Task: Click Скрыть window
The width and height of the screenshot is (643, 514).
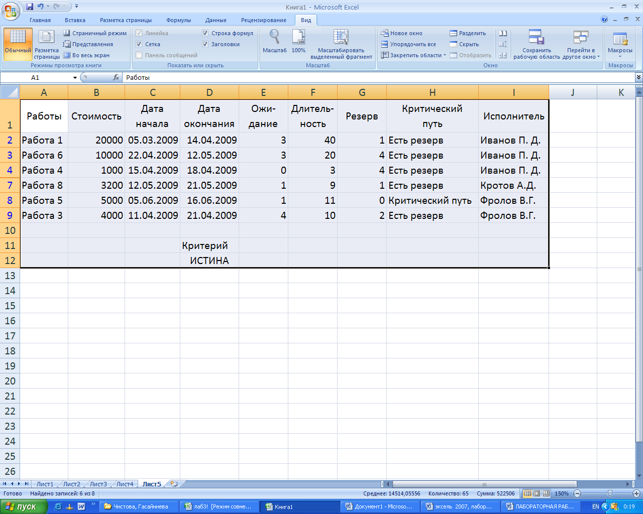Action: click(x=464, y=44)
